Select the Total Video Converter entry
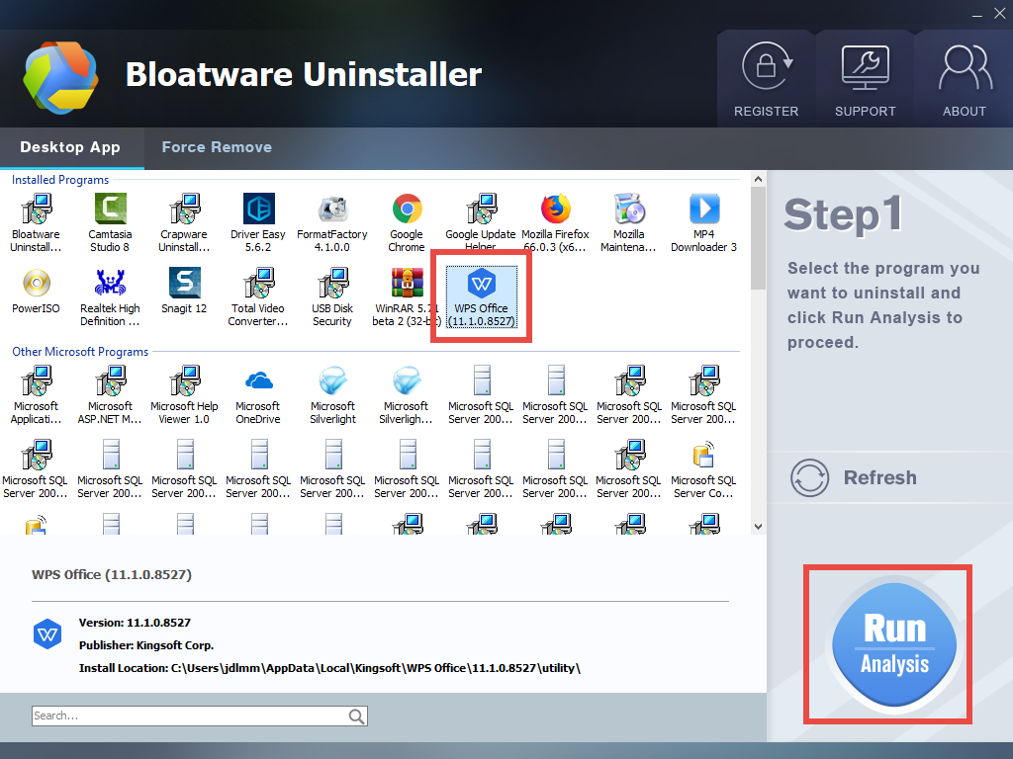 [x=258, y=297]
